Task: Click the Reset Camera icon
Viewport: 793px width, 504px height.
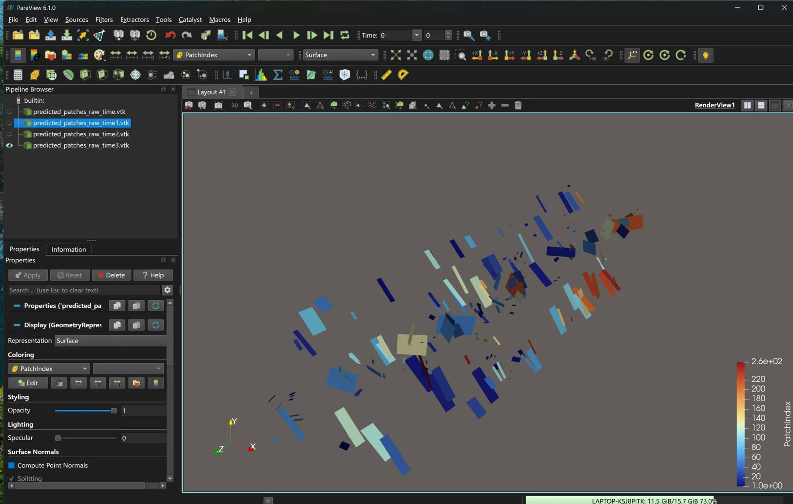Action: click(x=396, y=55)
